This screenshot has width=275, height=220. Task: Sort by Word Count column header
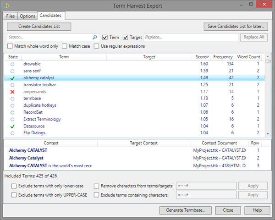(x=248, y=57)
